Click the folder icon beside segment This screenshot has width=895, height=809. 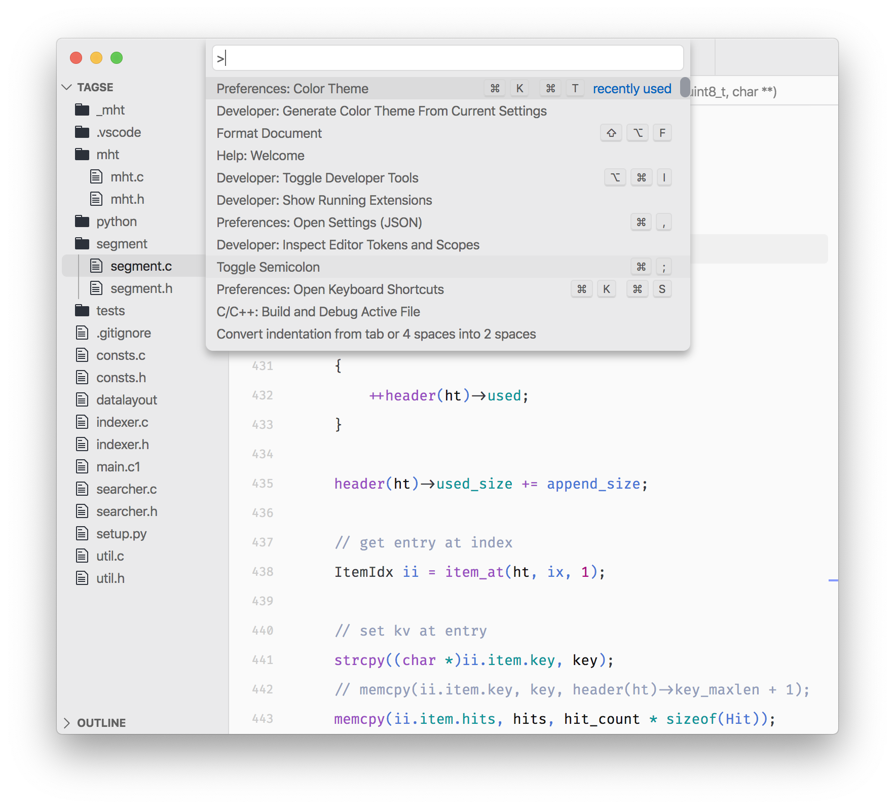82,243
